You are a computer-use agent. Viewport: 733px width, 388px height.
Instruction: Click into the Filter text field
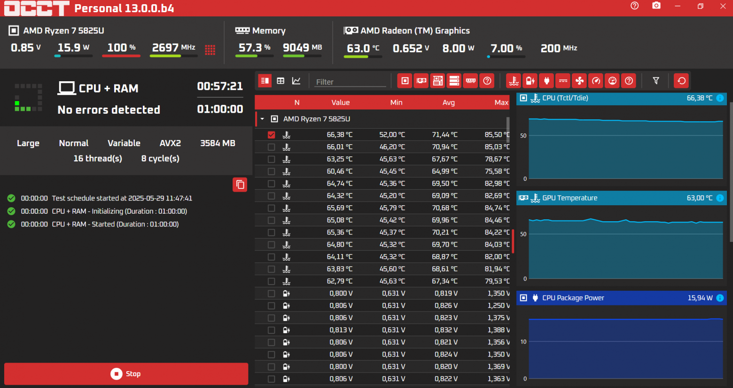350,82
